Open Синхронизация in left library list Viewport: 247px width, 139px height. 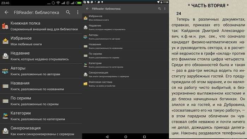pos(41,131)
